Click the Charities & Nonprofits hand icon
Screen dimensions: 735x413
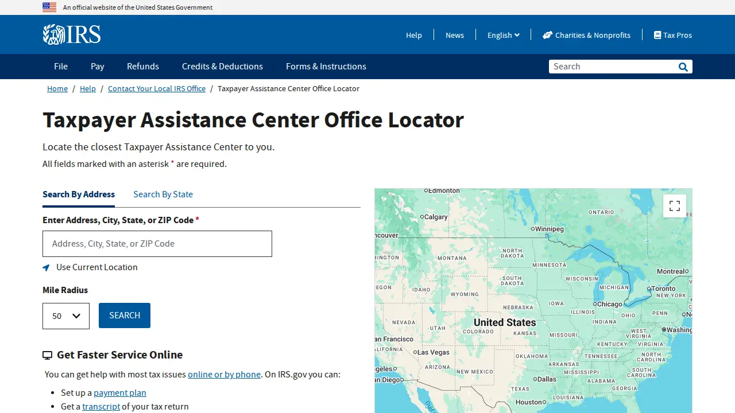click(x=548, y=35)
